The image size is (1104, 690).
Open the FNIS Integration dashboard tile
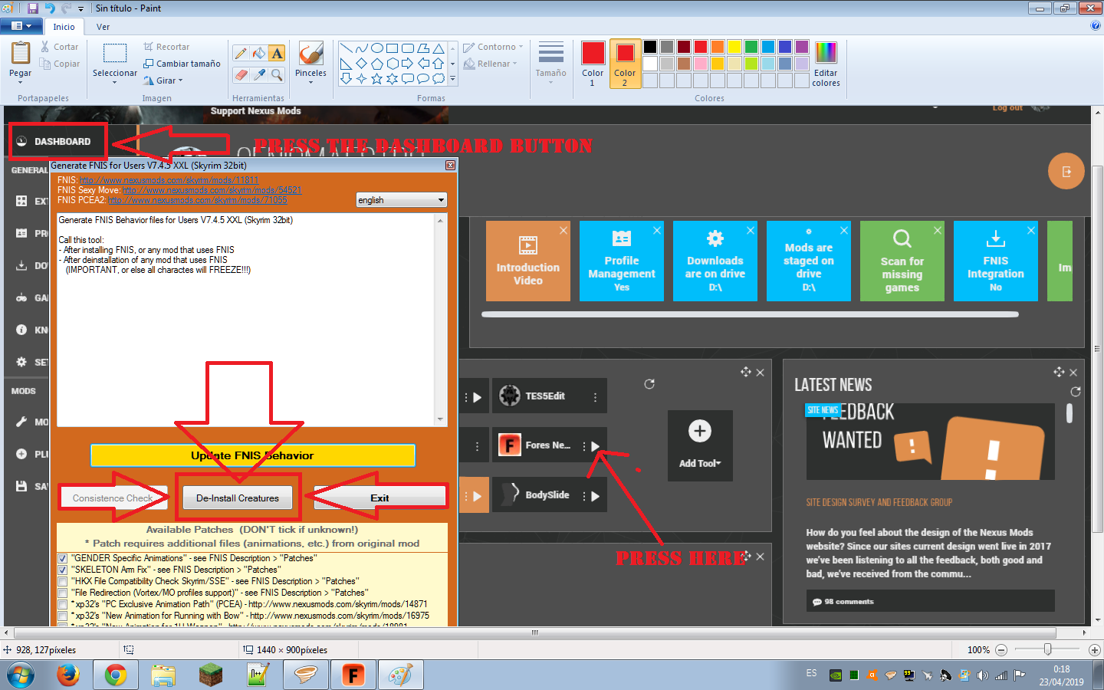tap(995, 261)
